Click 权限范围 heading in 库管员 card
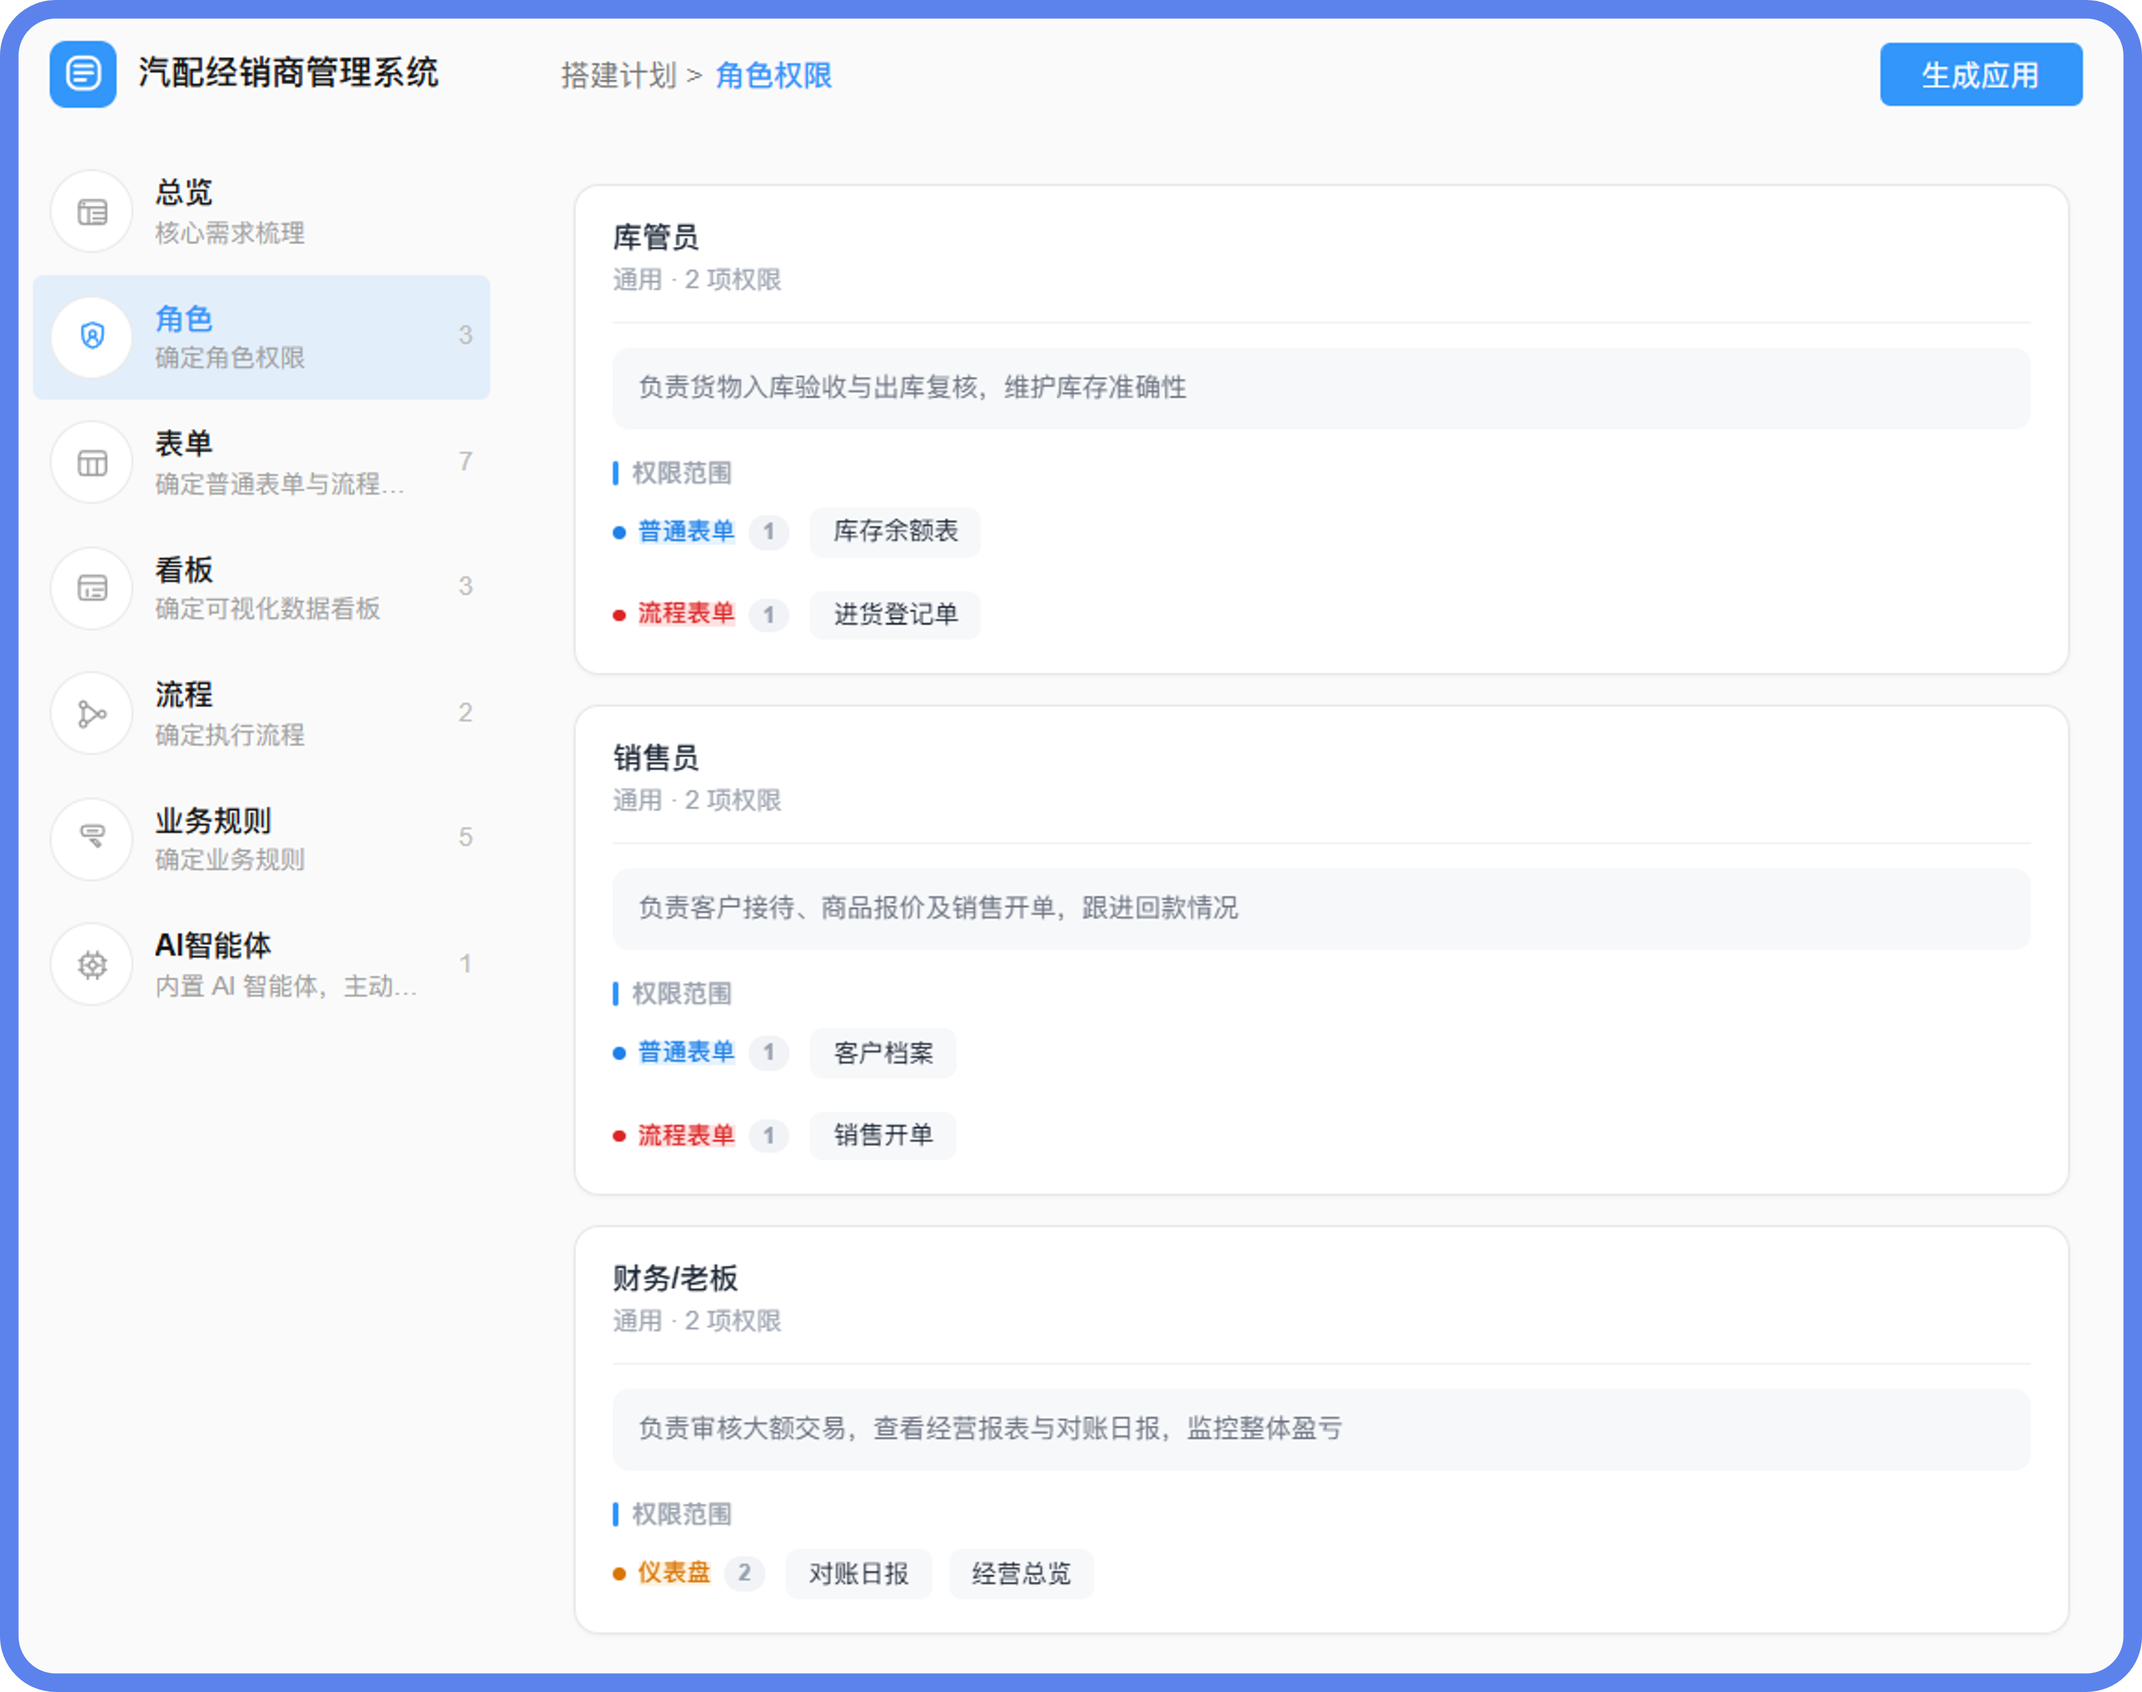2142x1692 pixels. point(682,473)
